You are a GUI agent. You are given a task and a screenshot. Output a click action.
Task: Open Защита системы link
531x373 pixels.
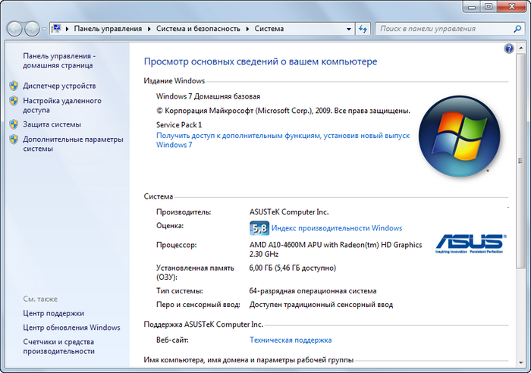coord(52,124)
